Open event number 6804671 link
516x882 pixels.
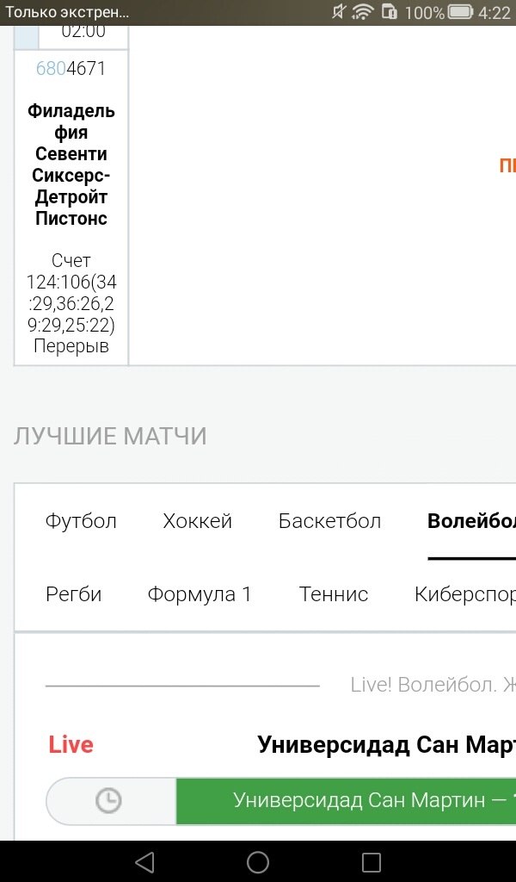(x=71, y=69)
